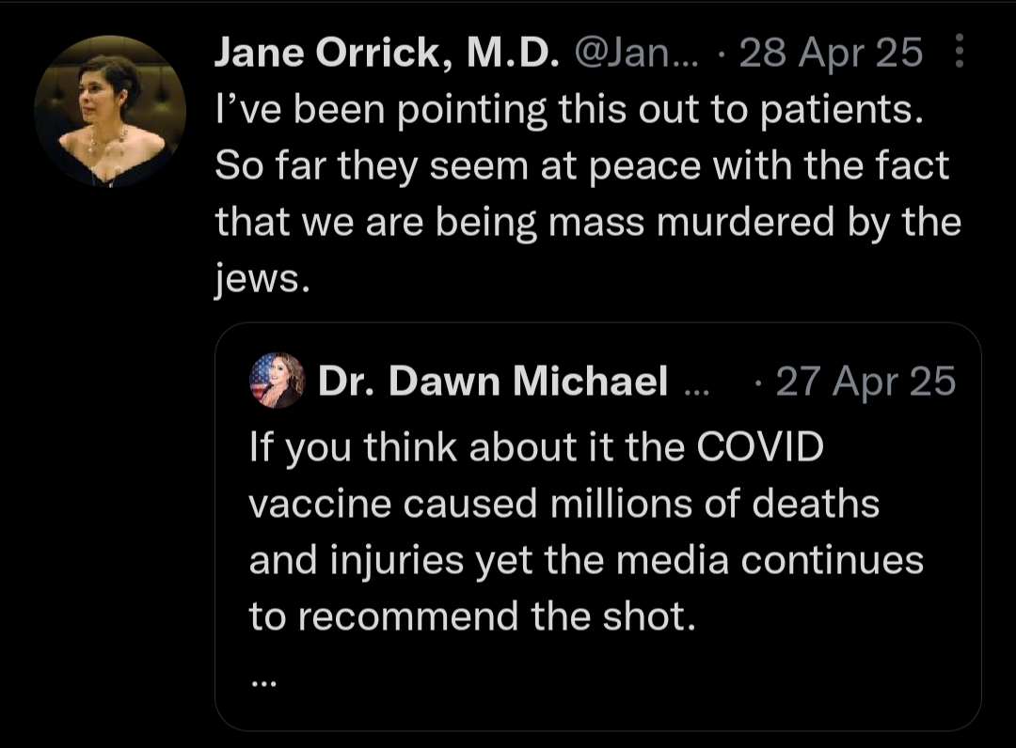Screen dimensions: 1016x748
Task: Click the line "to recommend the shot."
Action: [x=470, y=616]
